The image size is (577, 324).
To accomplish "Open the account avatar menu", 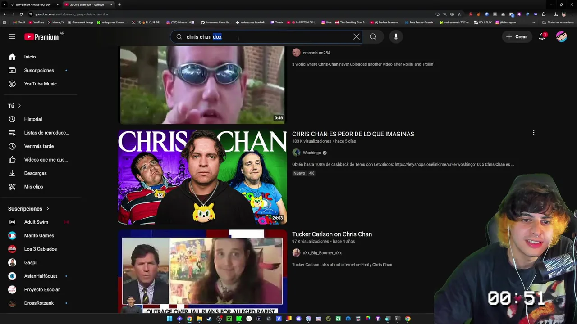I will 561,37.
